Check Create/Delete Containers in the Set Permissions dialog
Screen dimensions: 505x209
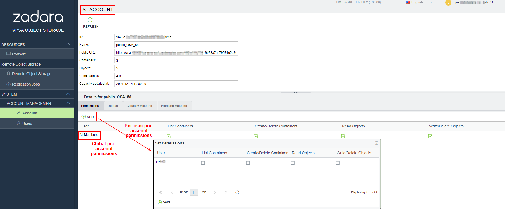[x=248, y=163]
